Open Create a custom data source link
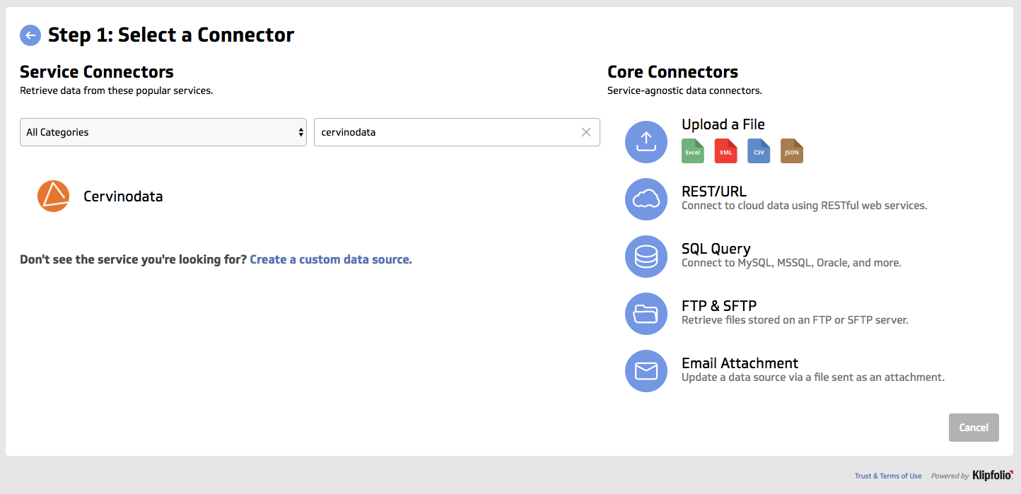1021x494 pixels. click(331, 259)
